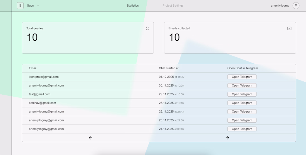Go to next page with right arrow
Viewport: 306px width, 155px height.
click(x=227, y=138)
